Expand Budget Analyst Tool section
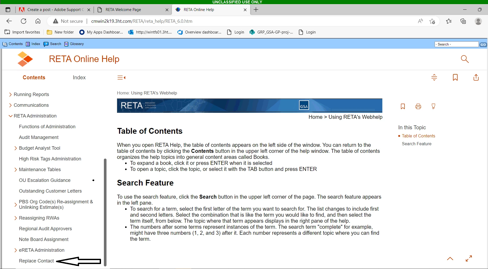 tap(16, 148)
